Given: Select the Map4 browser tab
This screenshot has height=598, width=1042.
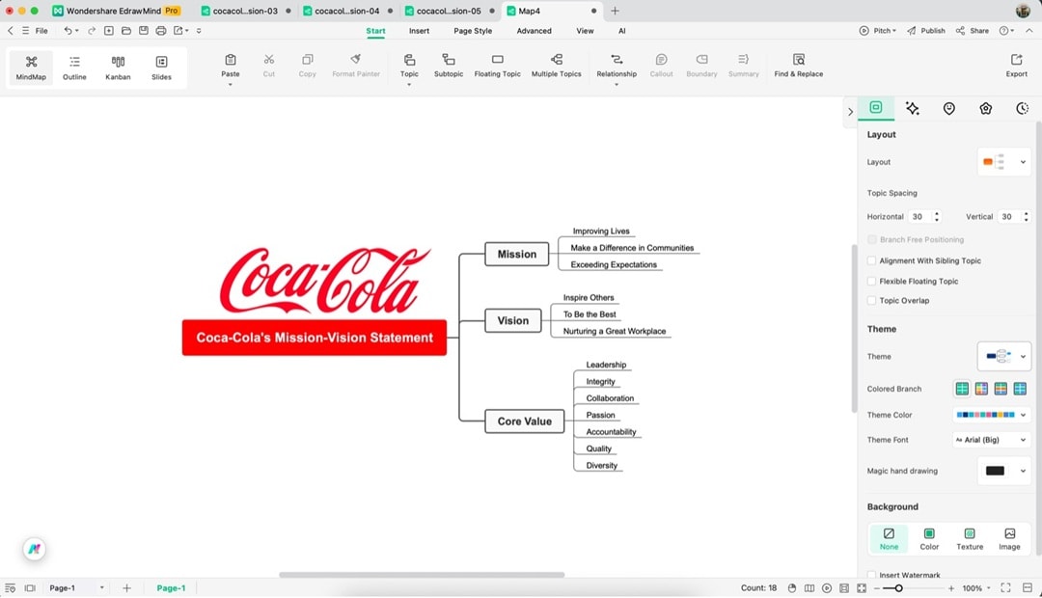Looking at the screenshot, I should click(531, 12).
